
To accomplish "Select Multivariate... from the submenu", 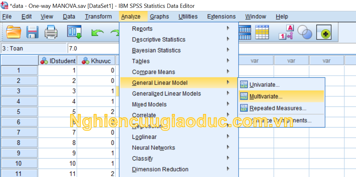I will click(266, 97).
